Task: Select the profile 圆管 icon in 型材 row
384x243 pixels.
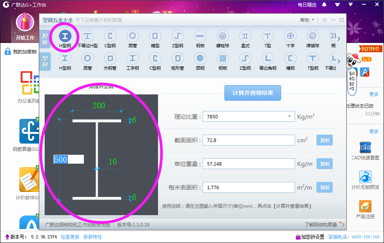Action: (x=87, y=58)
